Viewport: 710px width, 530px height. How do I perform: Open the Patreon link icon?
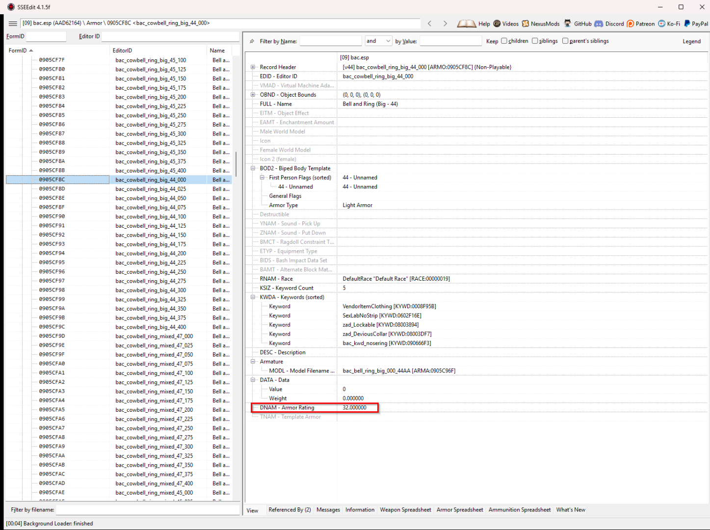(631, 24)
